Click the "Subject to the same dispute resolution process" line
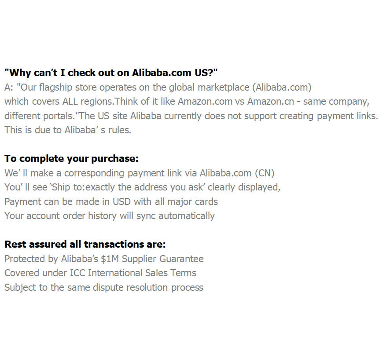Image resolution: width=383 pixels, height=351 pixels. tap(104, 288)
